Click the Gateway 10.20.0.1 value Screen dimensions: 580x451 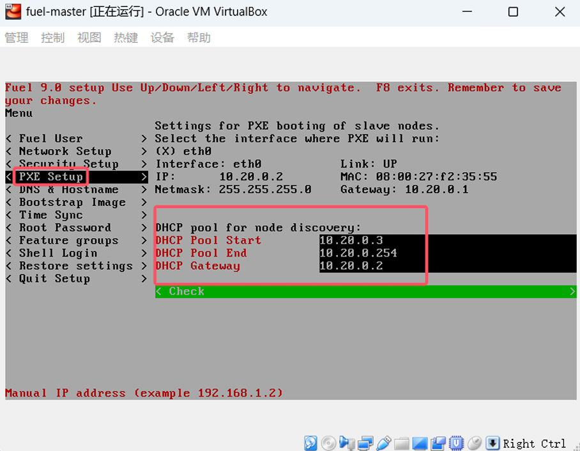tap(436, 189)
